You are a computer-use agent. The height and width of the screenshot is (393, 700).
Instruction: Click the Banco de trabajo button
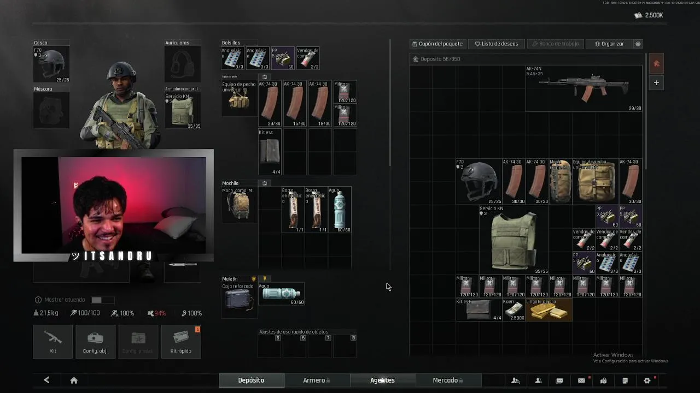tap(555, 44)
